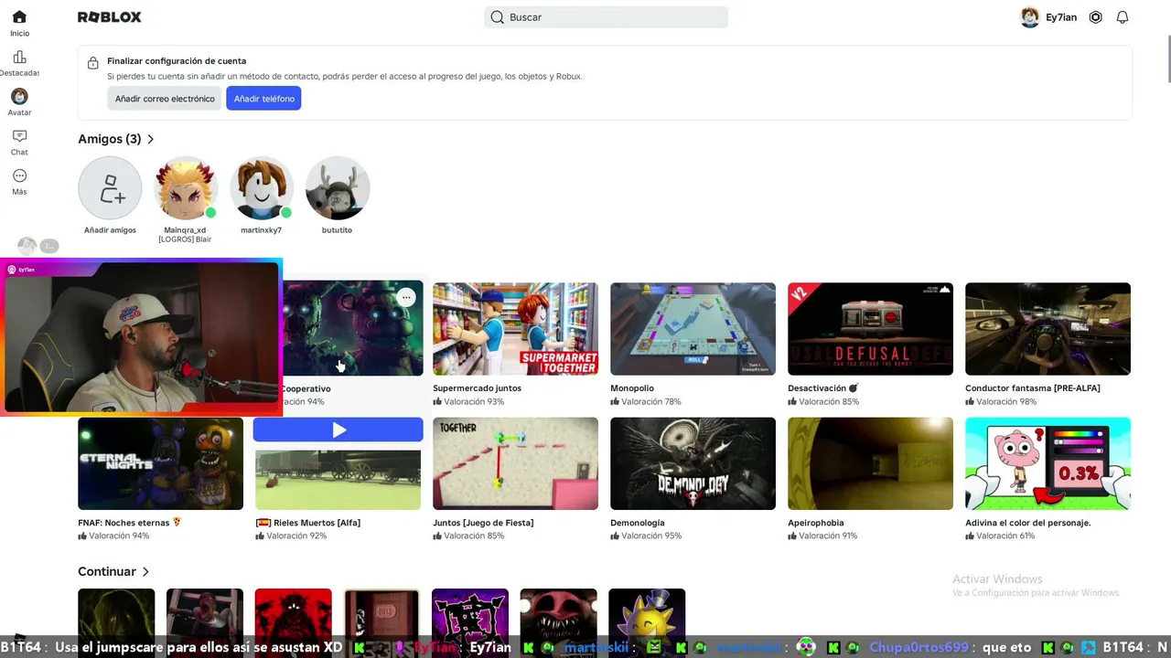Open Conductor fantasma game thumbnail
This screenshot has height=658, width=1171.
click(x=1048, y=329)
